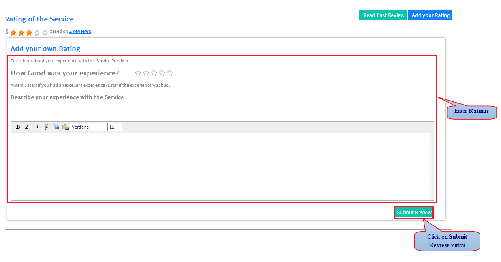
Task: Click the Copy icon in the editor toolbar
Action: pyautogui.click(x=56, y=127)
